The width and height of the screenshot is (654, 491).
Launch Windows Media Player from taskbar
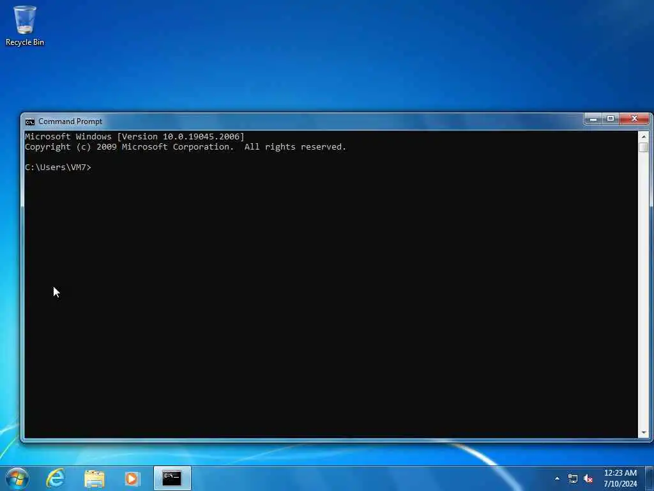click(x=132, y=478)
